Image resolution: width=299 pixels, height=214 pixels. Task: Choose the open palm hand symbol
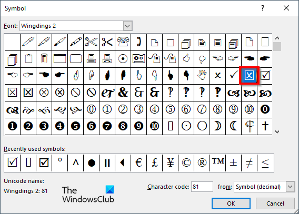tap(202, 75)
